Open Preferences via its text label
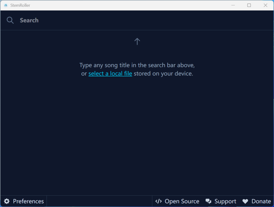 coord(28,201)
